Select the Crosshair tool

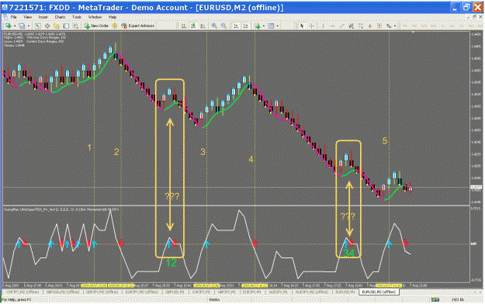click(x=311, y=26)
